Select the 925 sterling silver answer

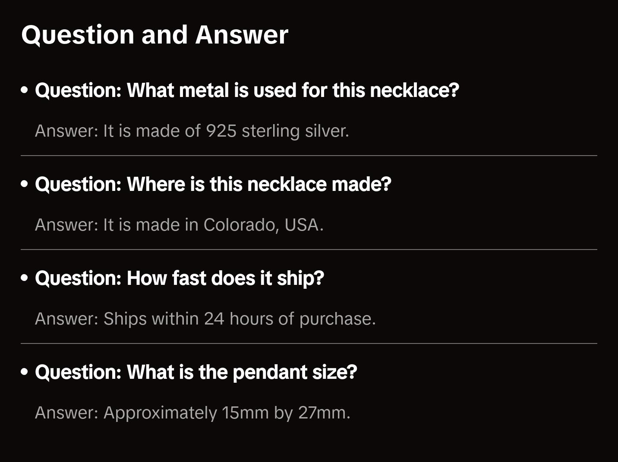[x=192, y=131]
